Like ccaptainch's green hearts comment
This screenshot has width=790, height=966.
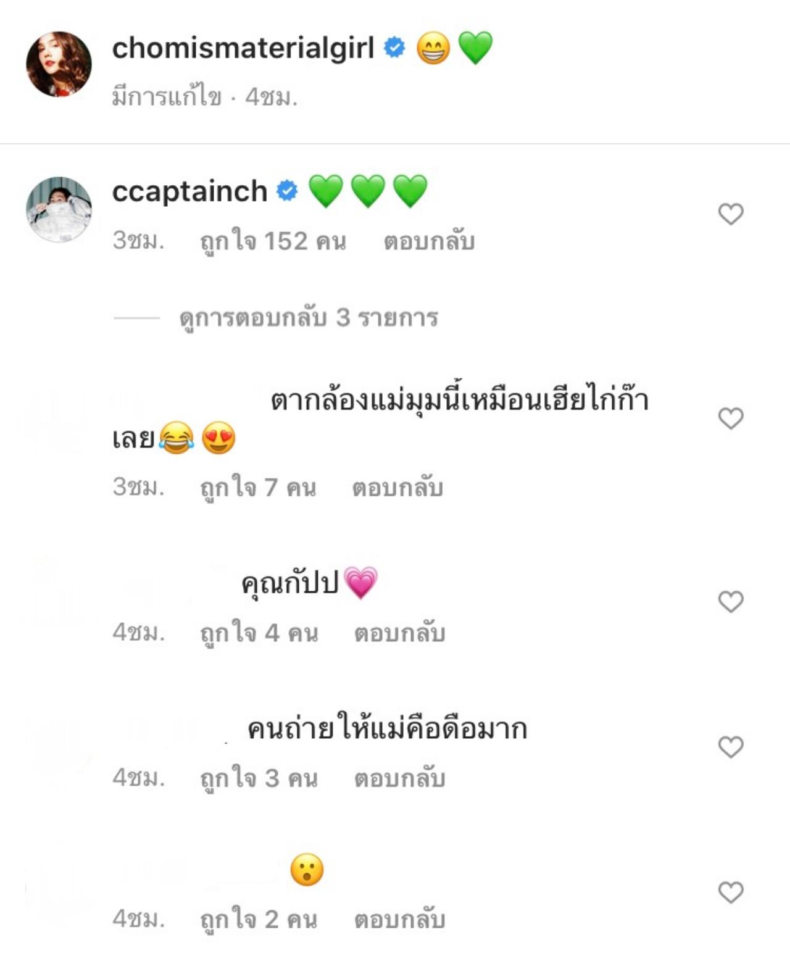tap(731, 214)
